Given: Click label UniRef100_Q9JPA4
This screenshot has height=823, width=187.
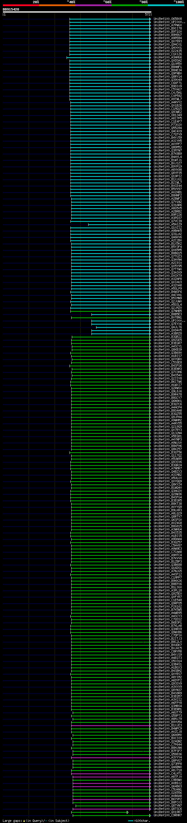Looking at the screenshot, I should click(x=167, y=417).
